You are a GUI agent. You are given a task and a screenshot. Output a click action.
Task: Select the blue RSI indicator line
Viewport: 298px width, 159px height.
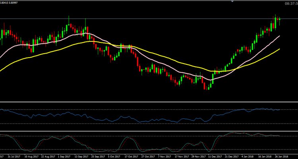coord(119,117)
